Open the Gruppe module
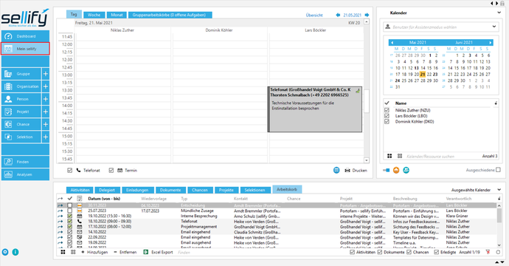The width and height of the screenshot is (509, 266). 21,74
